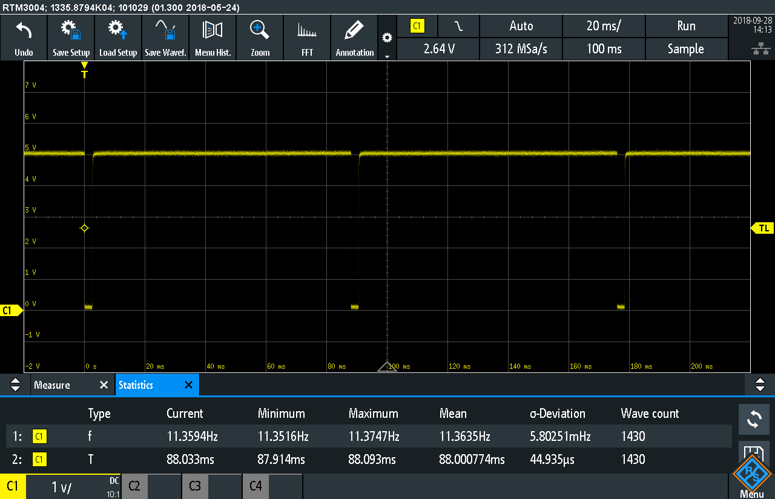The width and height of the screenshot is (775, 499).
Task: Click right-side panel up-down expander
Action: pyautogui.click(x=759, y=385)
